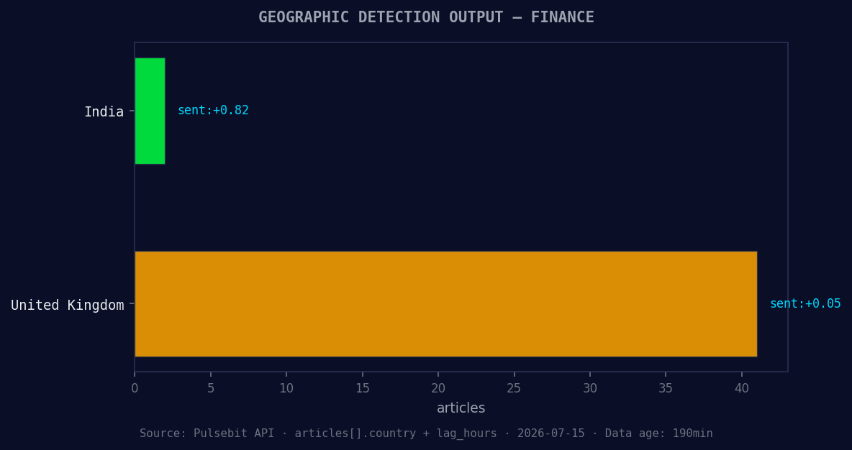Click the green India bar
The height and width of the screenshot is (450, 852).
(150, 111)
